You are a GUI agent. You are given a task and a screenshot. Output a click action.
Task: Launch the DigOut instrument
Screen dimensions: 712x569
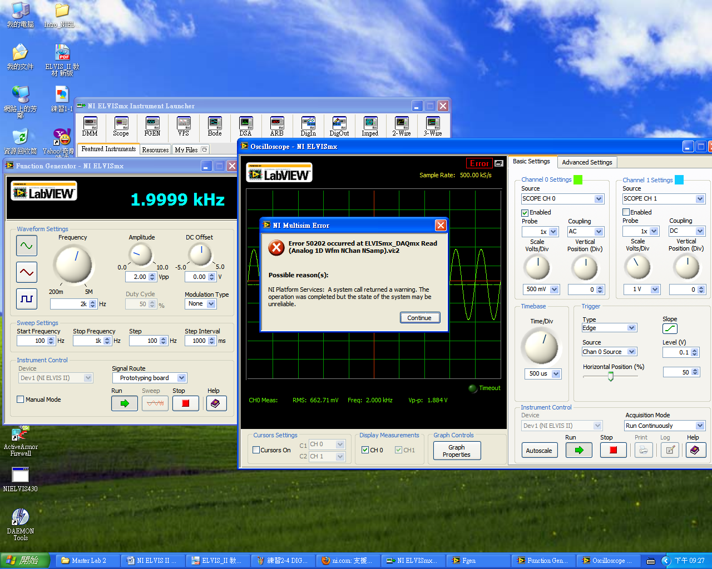tap(339, 127)
